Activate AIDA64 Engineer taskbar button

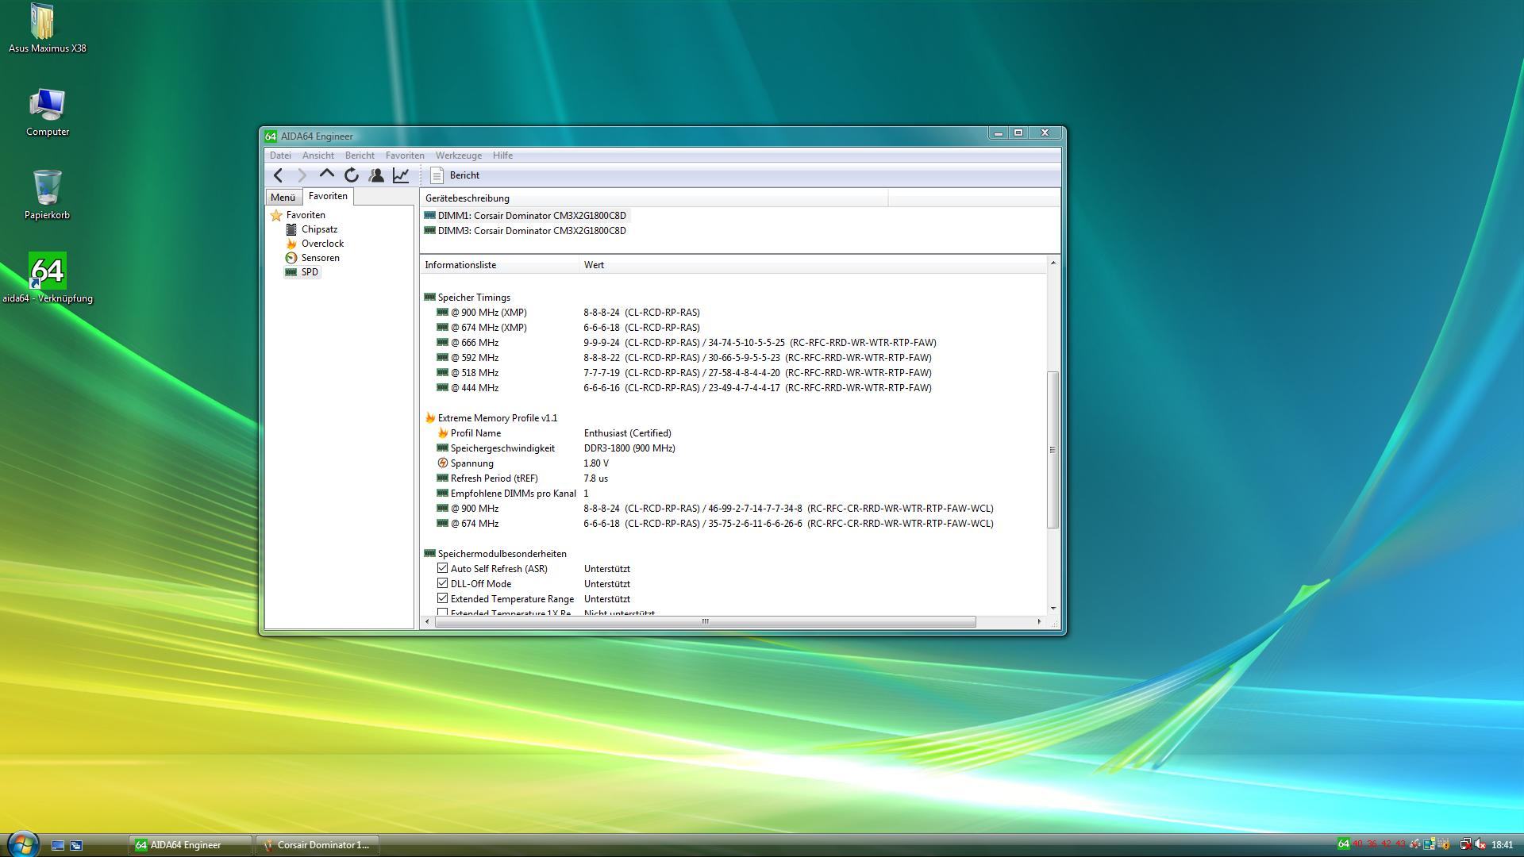(190, 845)
